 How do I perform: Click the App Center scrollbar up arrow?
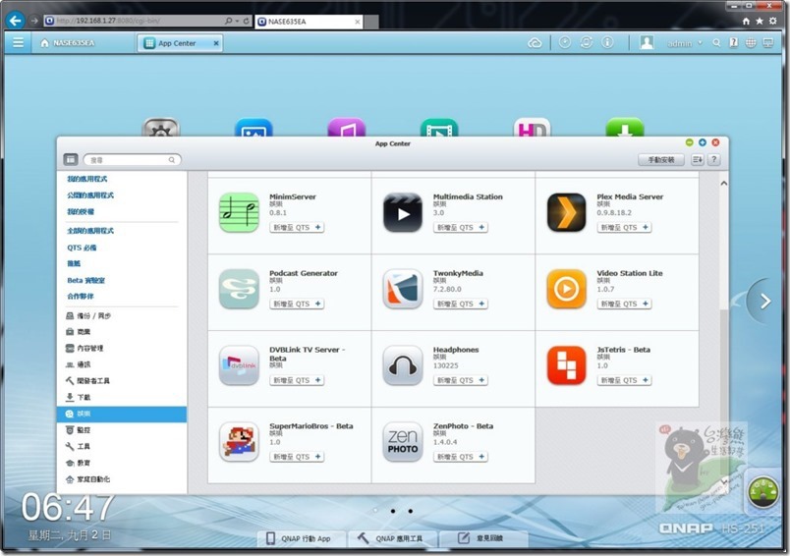(723, 184)
